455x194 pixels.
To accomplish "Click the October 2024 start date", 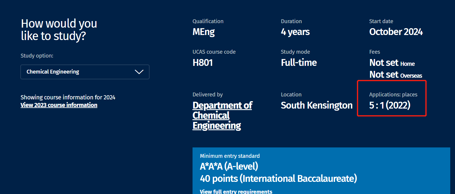I will point(396,32).
